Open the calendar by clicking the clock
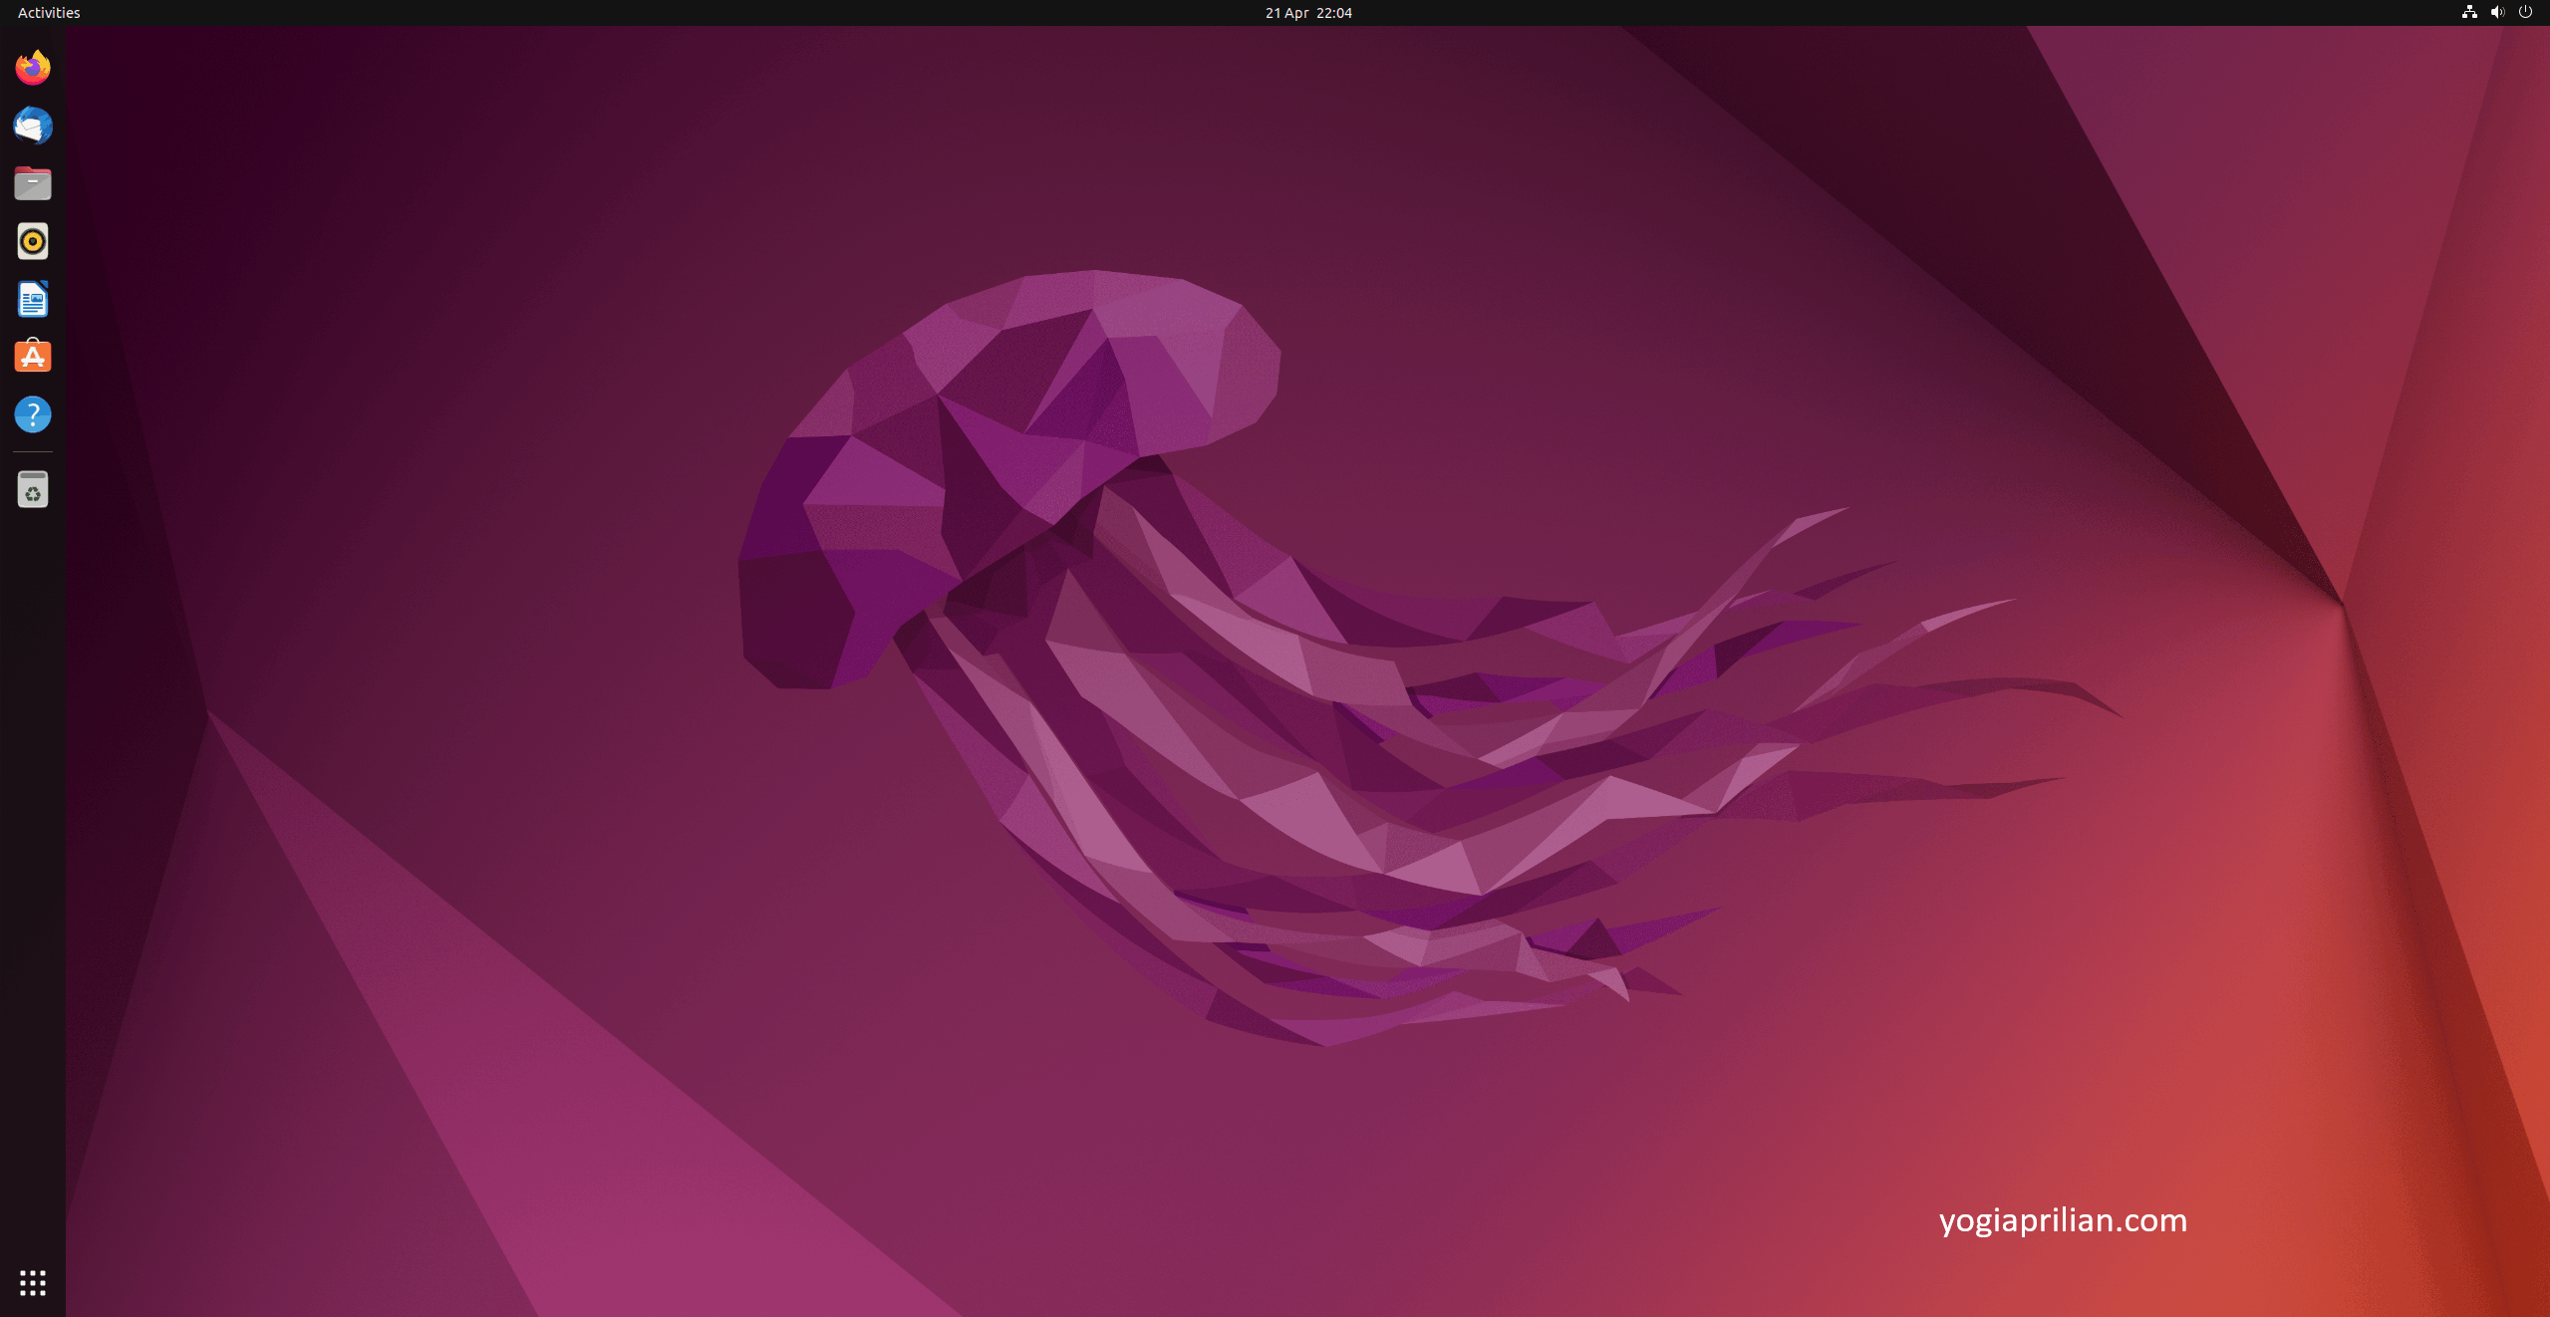This screenshot has width=2550, height=1317. (x=1306, y=12)
